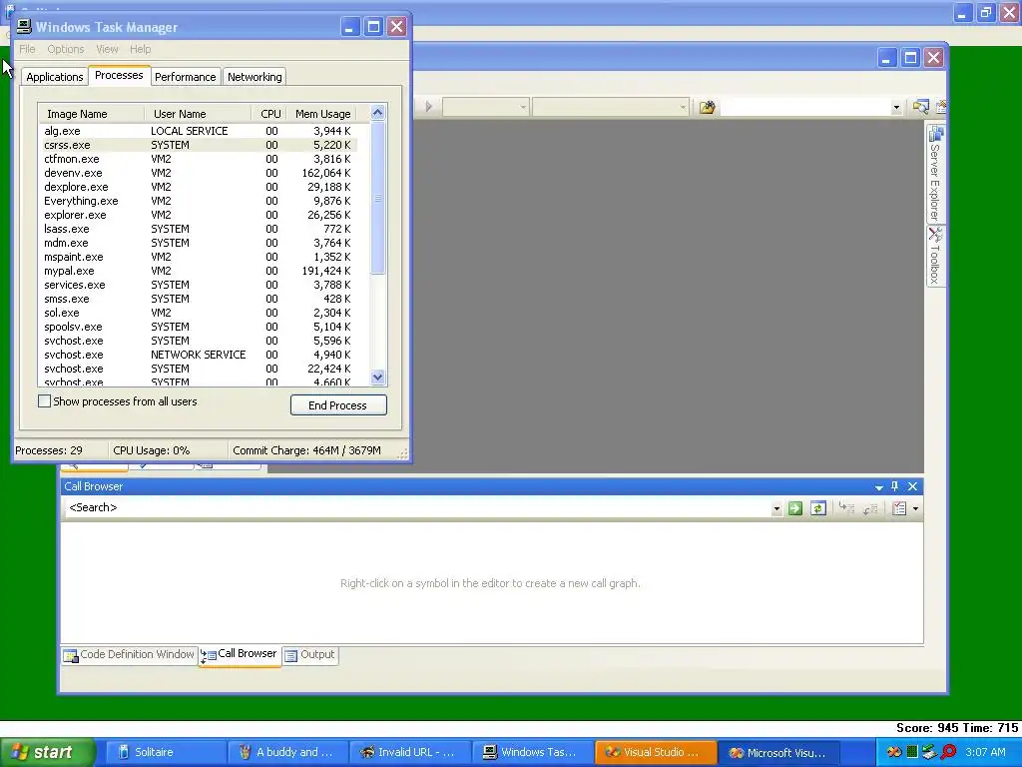Click the start debugging play arrow
The image size is (1022, 767).
[x=428, y=106]
